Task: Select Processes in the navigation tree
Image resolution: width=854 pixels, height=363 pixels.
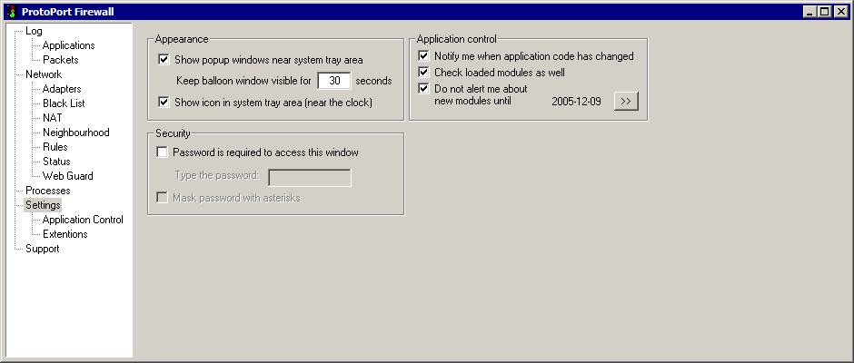Action: click(47, 191)
